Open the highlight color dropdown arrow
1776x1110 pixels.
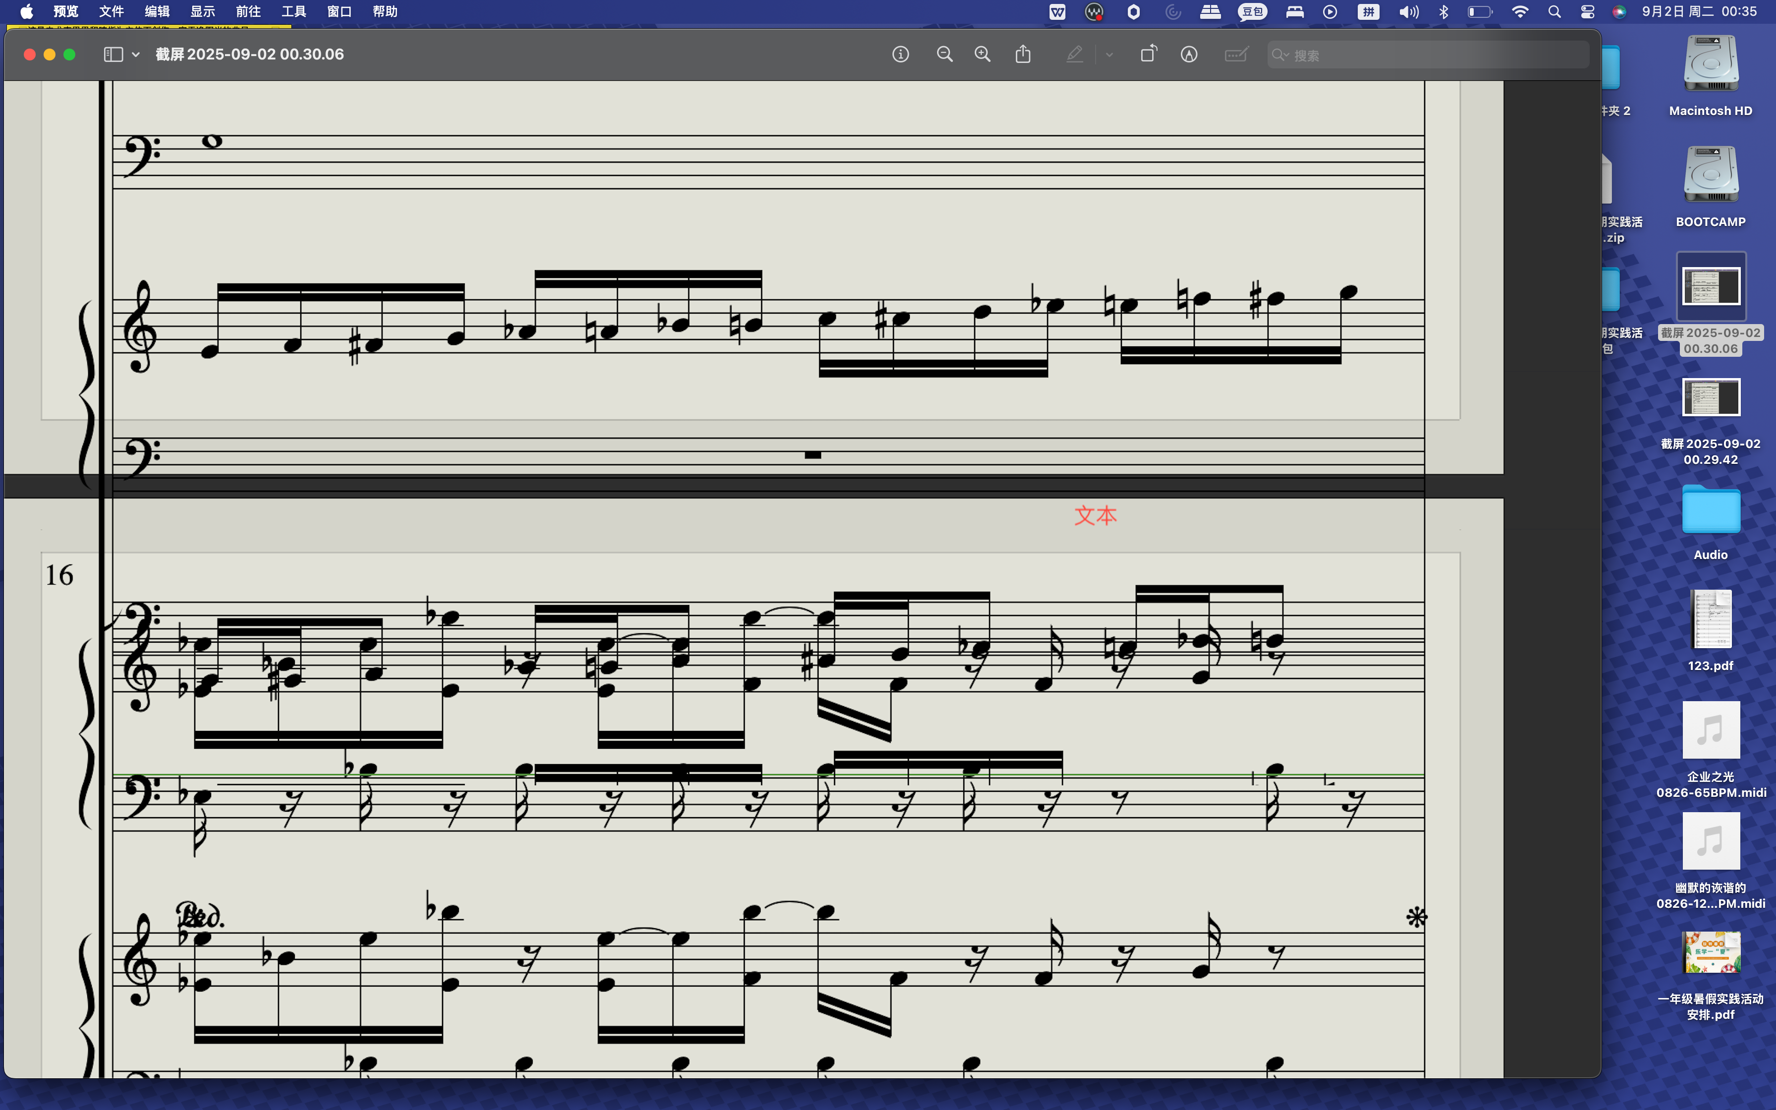tap(1109, 55)
